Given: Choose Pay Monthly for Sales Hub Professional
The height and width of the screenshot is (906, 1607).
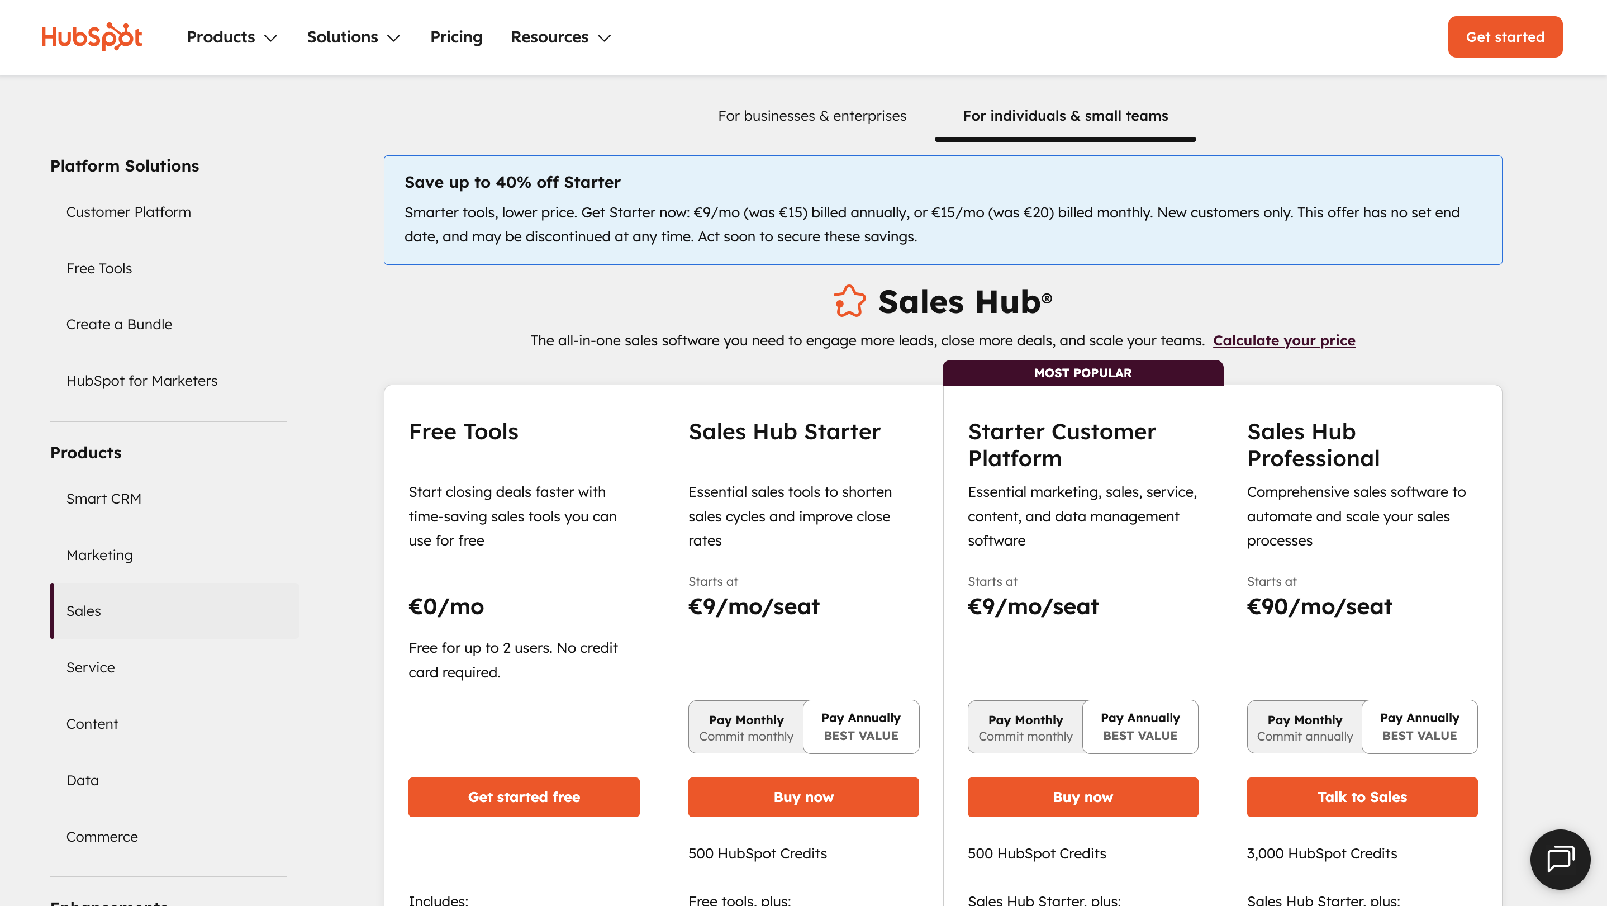Looking at the screenshot, I should click(x=1305, y=727).
